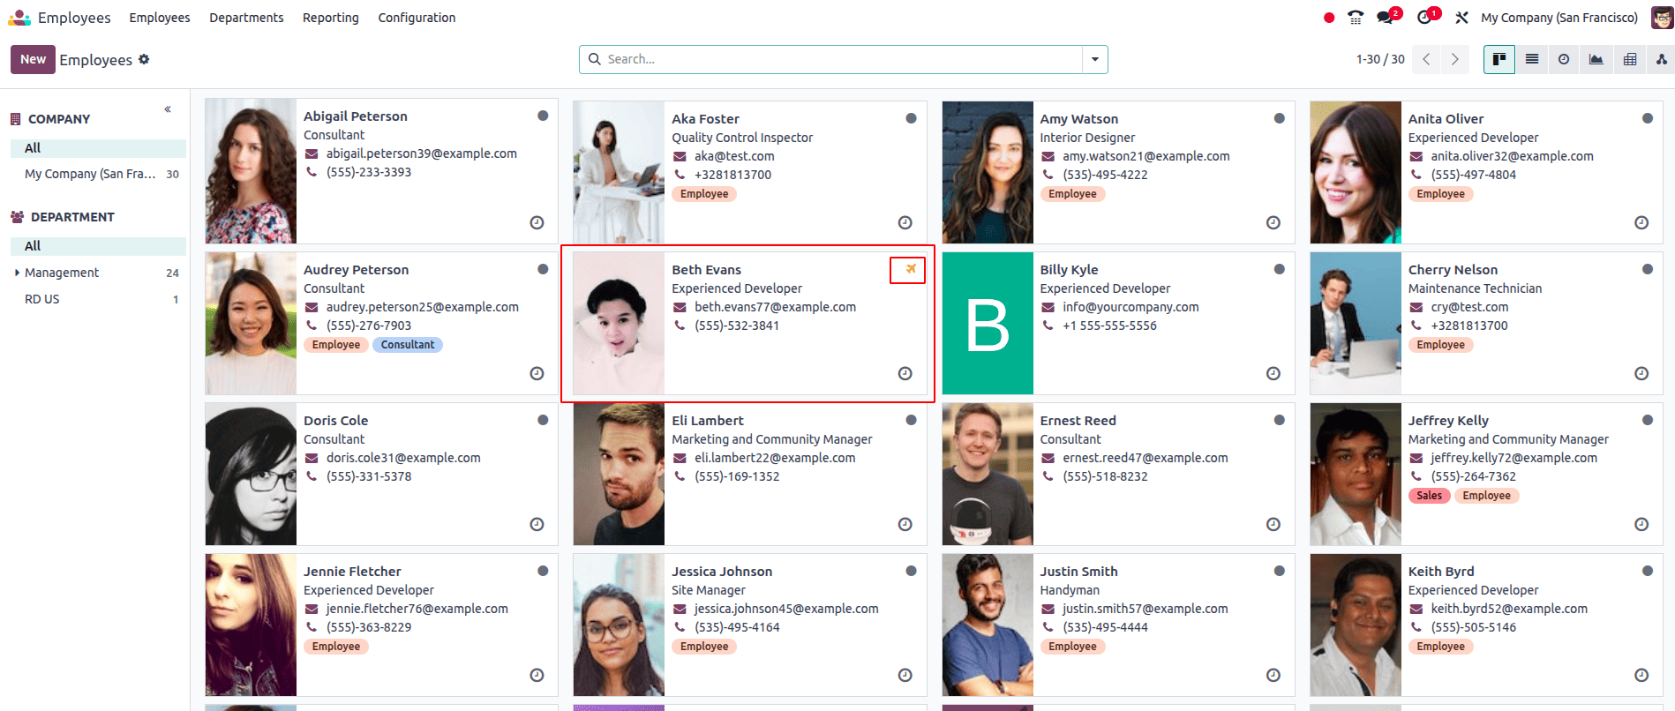Open the VoIP phone dialer icon
The width and height of the screenshot is (1675, 711).
click(1356, 18)
